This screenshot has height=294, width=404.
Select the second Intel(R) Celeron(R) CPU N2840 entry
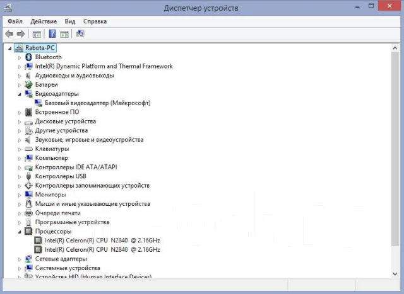point(102,249)
